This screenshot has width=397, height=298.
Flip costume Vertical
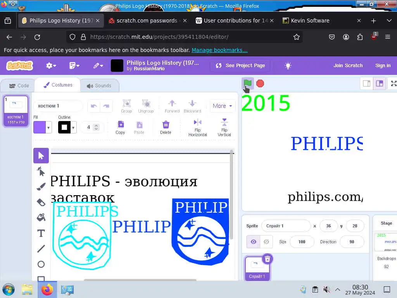click(224, 127)
